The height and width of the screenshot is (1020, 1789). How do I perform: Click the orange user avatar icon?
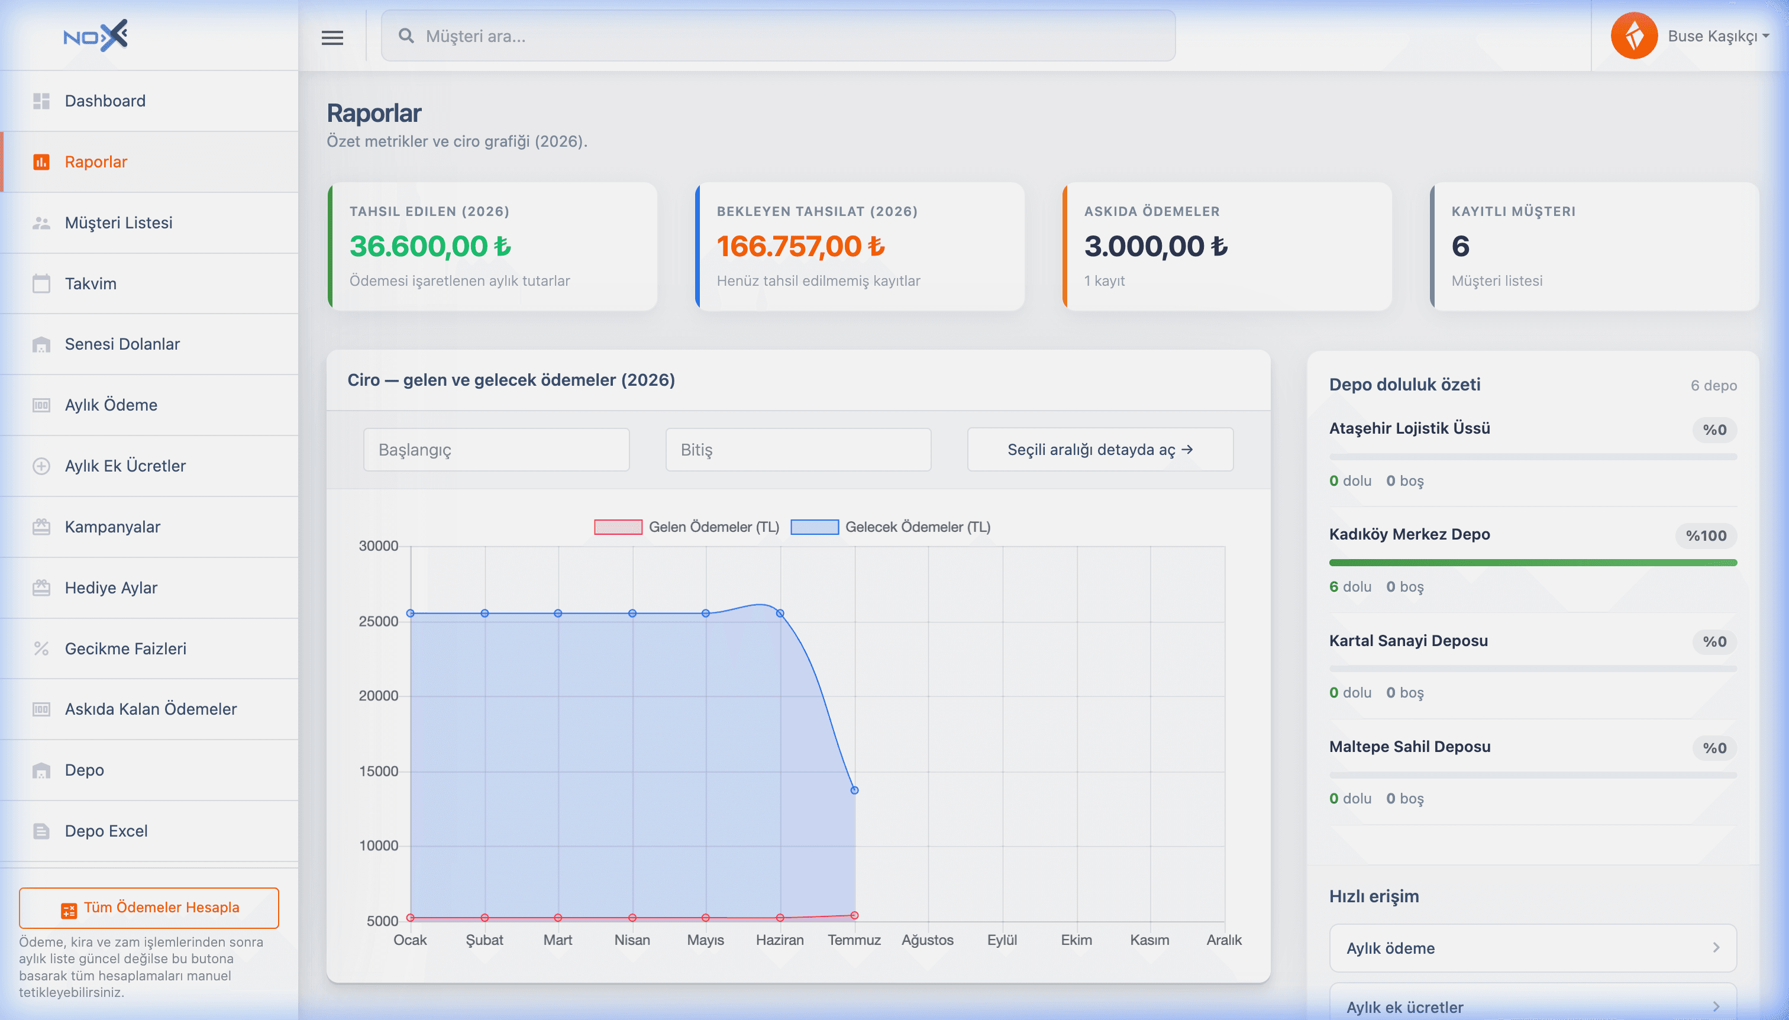coord(1633,35)
